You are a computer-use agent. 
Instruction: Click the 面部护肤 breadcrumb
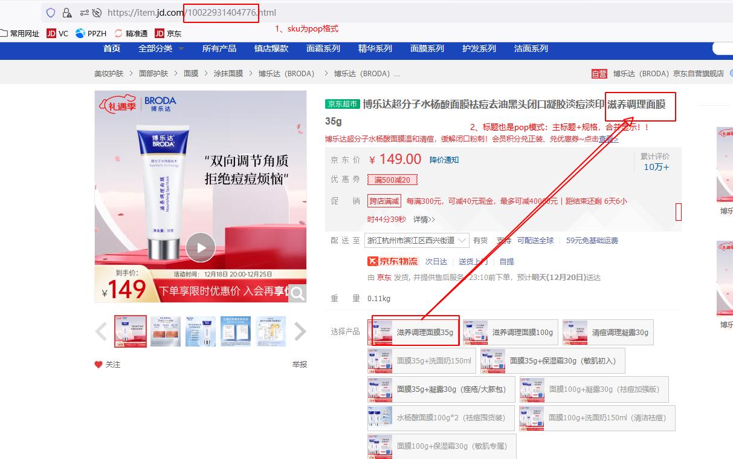point(153,74)
